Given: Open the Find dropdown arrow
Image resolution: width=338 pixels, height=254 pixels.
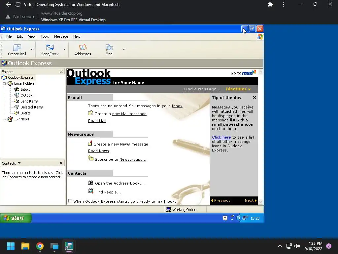Looking at the screenshot, I should tap(124, 50).
